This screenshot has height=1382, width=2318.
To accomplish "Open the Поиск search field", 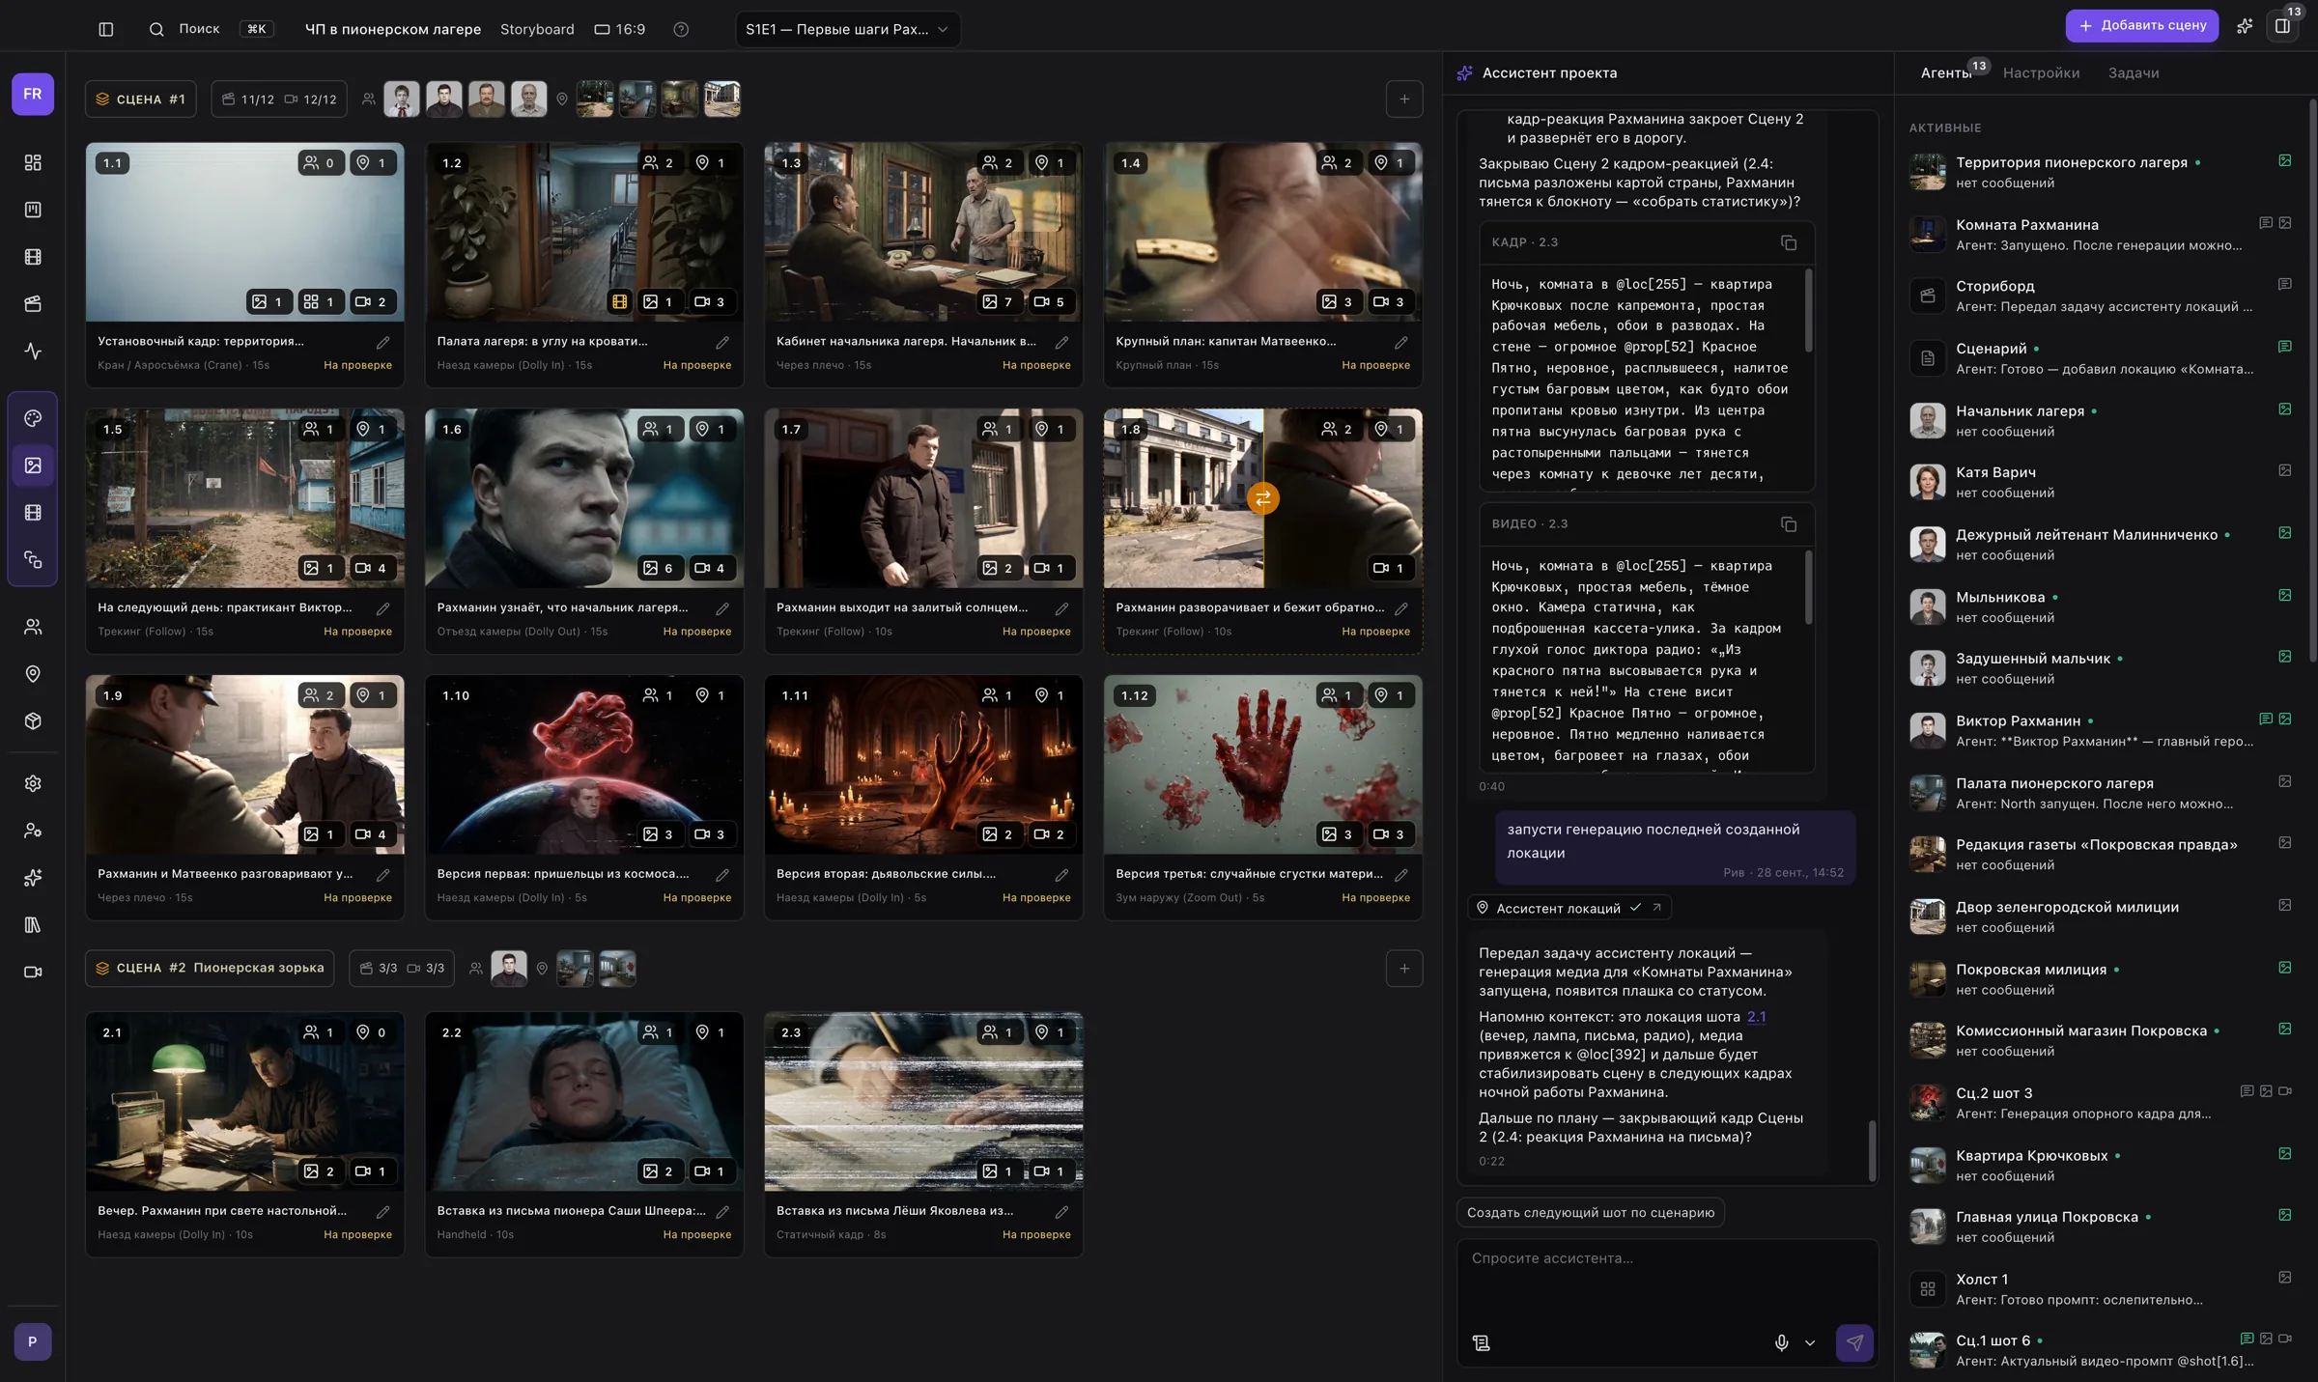I will (x=211, y=29).
